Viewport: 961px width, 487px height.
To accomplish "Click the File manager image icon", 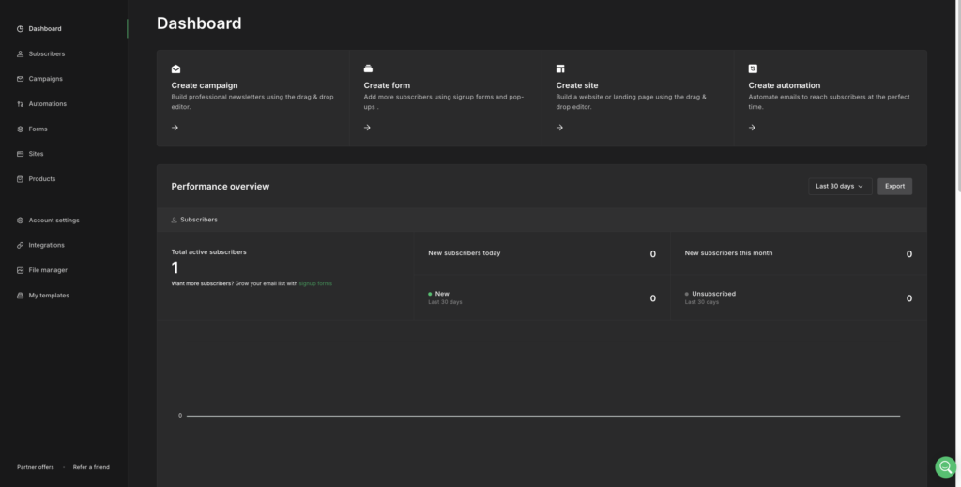I will [x=21, y=270].
